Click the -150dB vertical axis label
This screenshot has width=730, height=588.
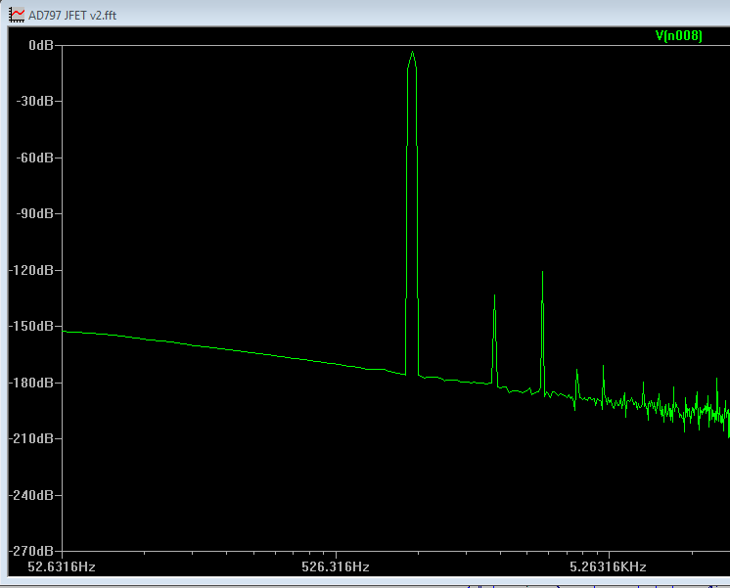pyautogui.click(x=31, y=326)
